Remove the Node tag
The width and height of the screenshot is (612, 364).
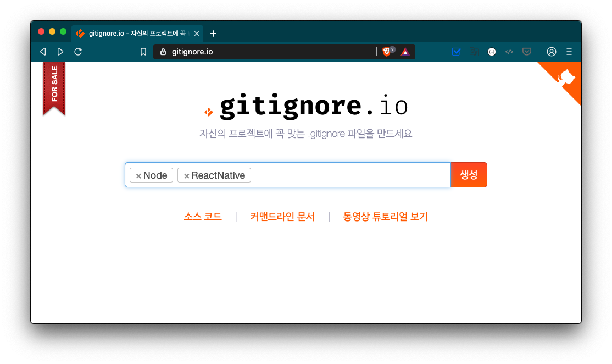tap(138, 176)
